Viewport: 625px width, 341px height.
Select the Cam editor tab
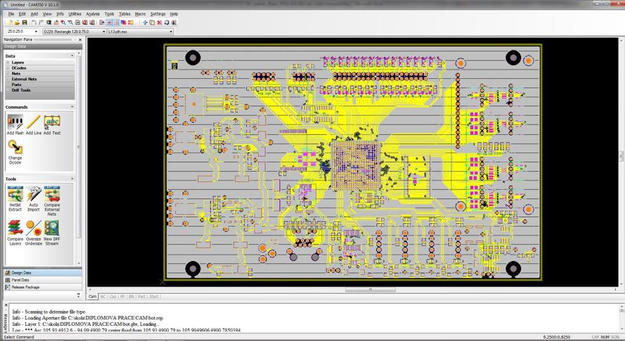(92, 297)
